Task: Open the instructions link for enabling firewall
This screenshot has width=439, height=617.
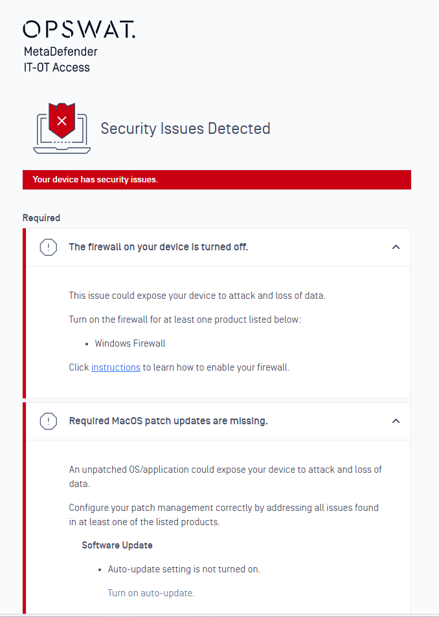Action: coord(116,367)
